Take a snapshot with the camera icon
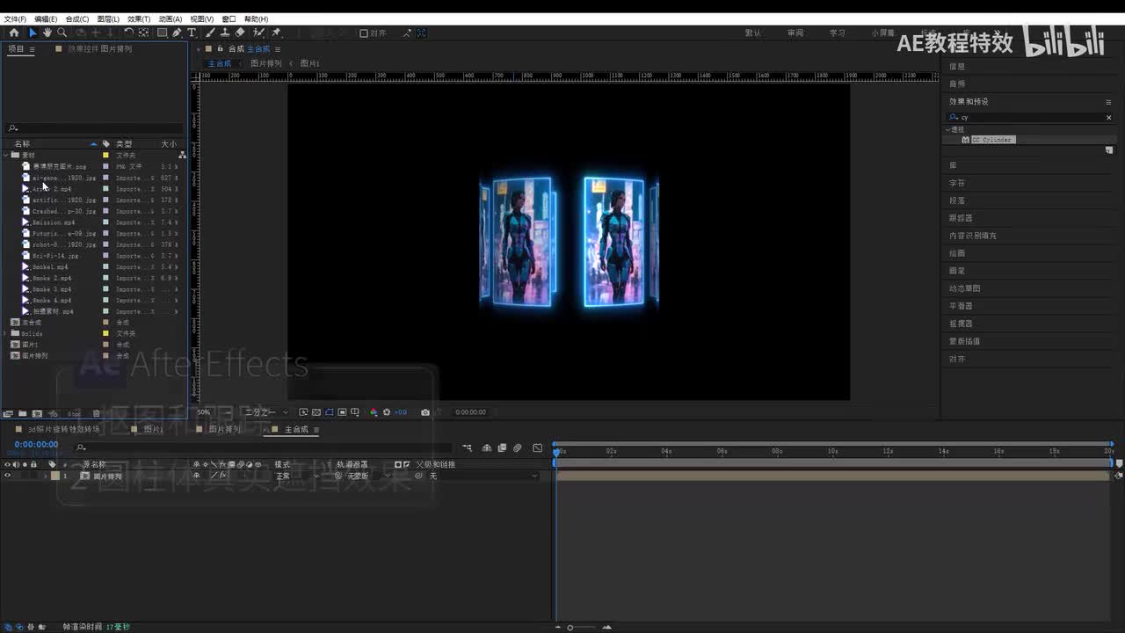The width and height of the screenshot is (1125, 633). point(425,412)
